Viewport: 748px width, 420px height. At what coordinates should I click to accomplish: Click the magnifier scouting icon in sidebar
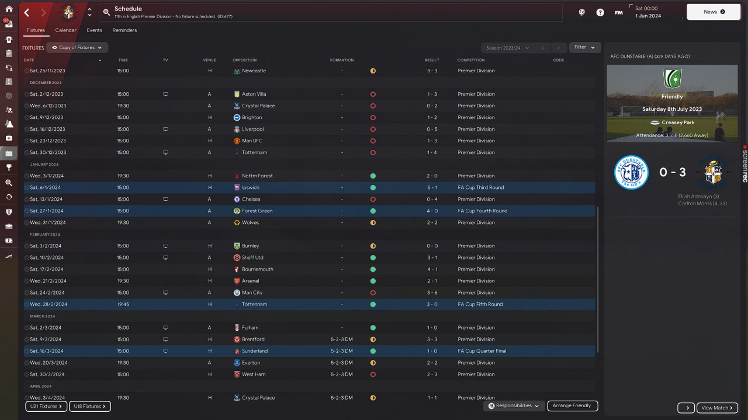point(8,183)
